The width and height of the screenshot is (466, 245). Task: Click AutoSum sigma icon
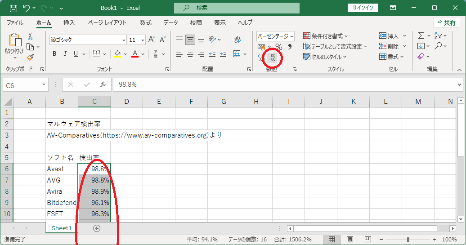click(x=421, y=36)
